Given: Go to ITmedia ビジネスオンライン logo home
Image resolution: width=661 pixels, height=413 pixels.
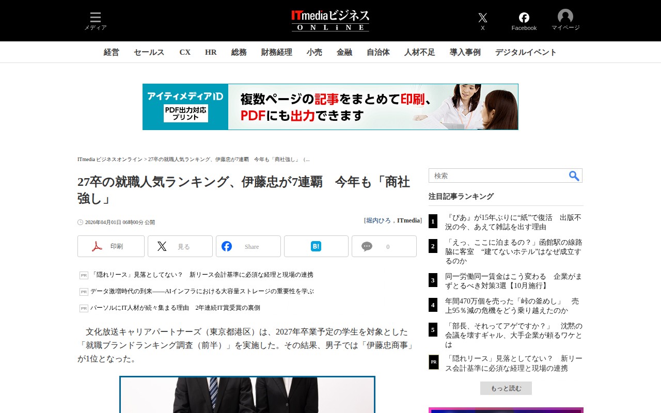Looking at the screenshot, I should [x=330, y=21].
